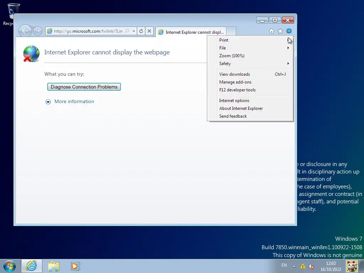This screenshot has width=364, height=273.
Task: Click the muted volume speaker tray icon
Action: [x=311, y=266]
